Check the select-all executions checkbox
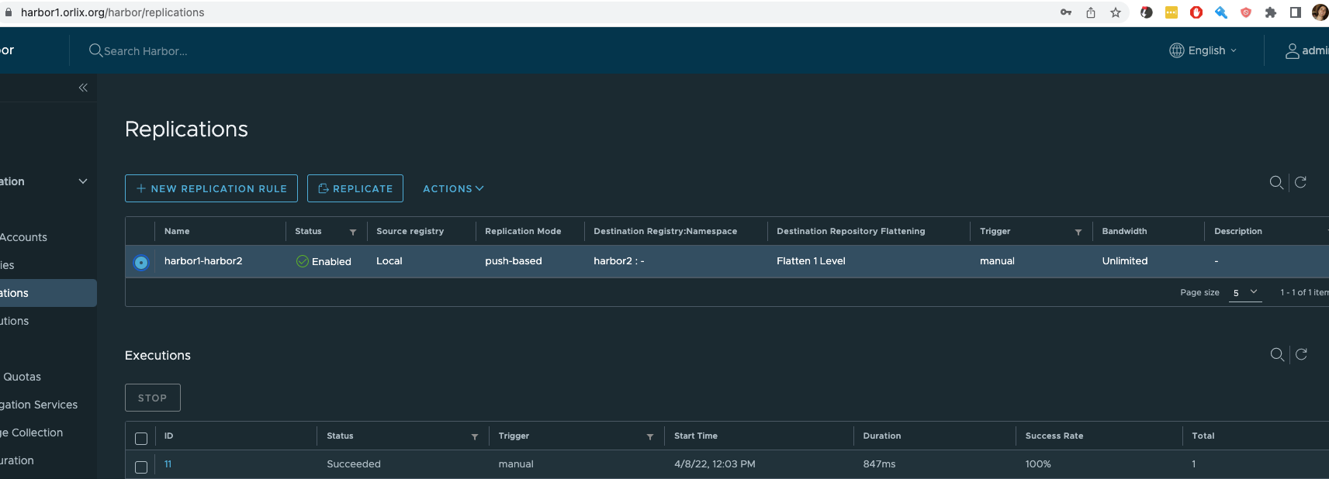Image resolution: width=1329 pixels, height=479 pixels. point(141,438)
